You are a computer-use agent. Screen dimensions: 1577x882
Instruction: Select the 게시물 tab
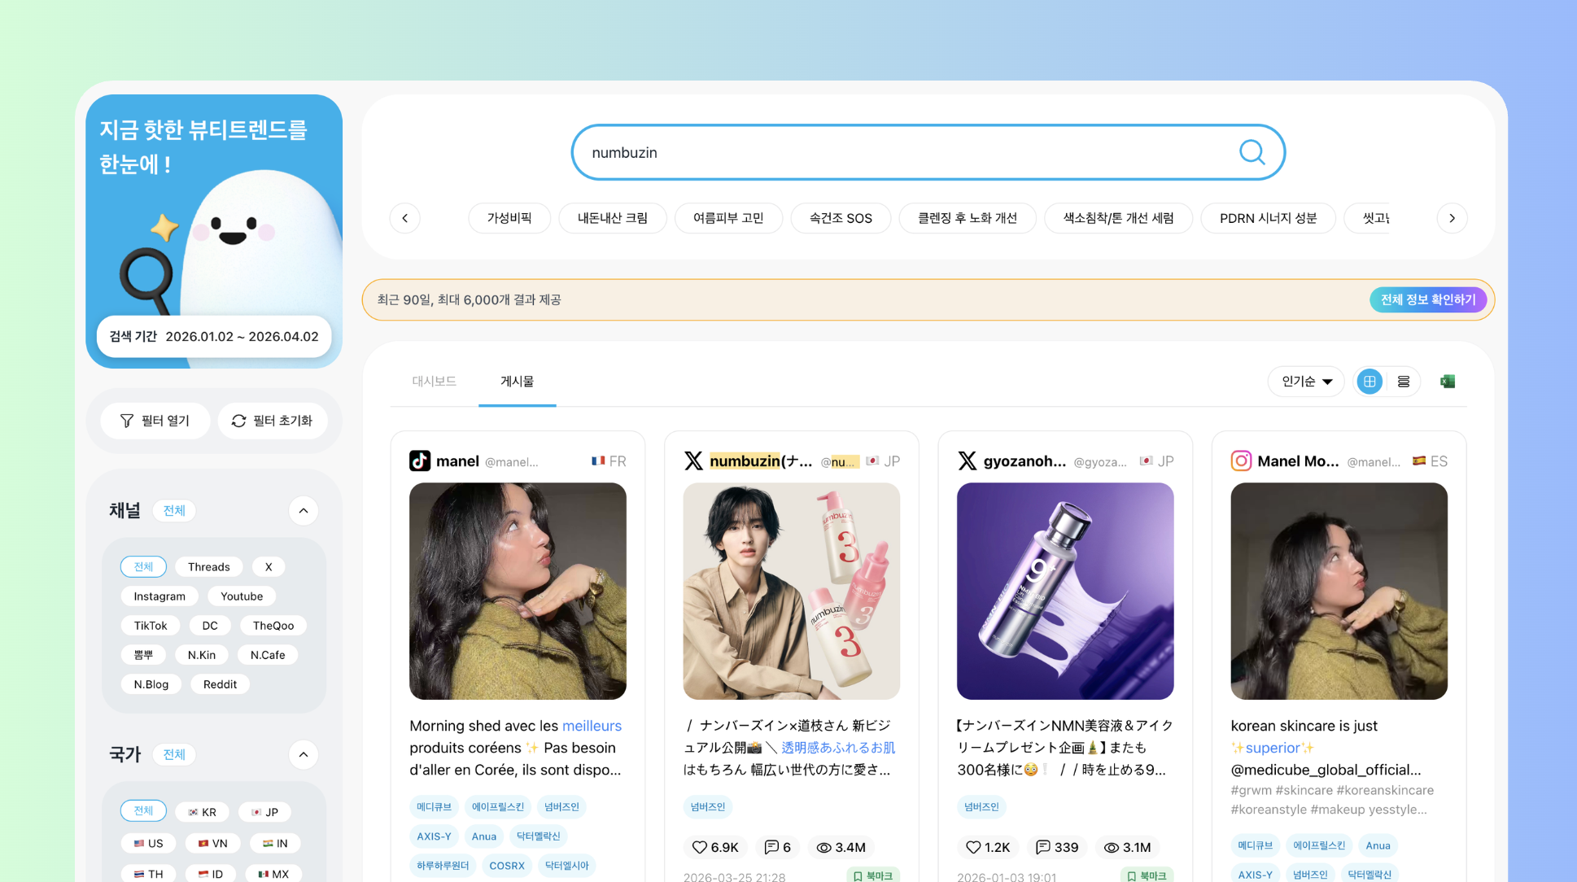[x=517, y=381]
